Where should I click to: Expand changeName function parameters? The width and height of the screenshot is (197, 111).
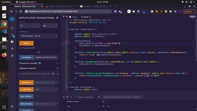(57, 82)
